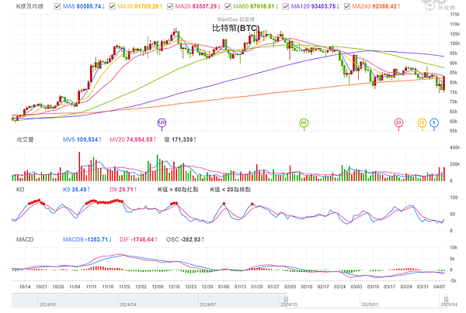Image resolution: width=466 pixels, height=313 pixels.
Task: Click the 成交量 section label
Action: tap(25, 139)
